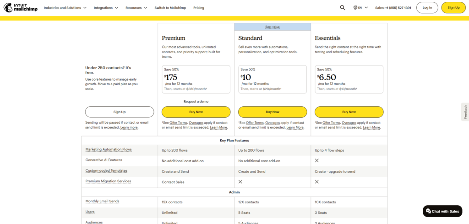
Task: Open the Pricing menu item
Action: pos(199,8)
